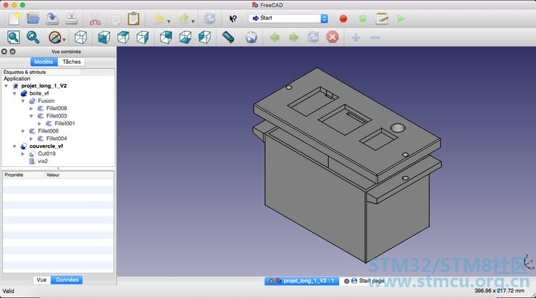The image size is (536, 298).
Task: Click the Print icon in the toolbar
Action: [x=71, y=18]
